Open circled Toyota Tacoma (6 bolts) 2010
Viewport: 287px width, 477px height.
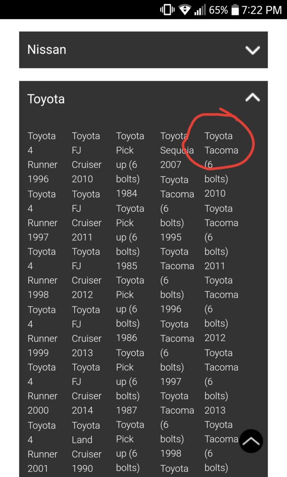tap(221, 165)
